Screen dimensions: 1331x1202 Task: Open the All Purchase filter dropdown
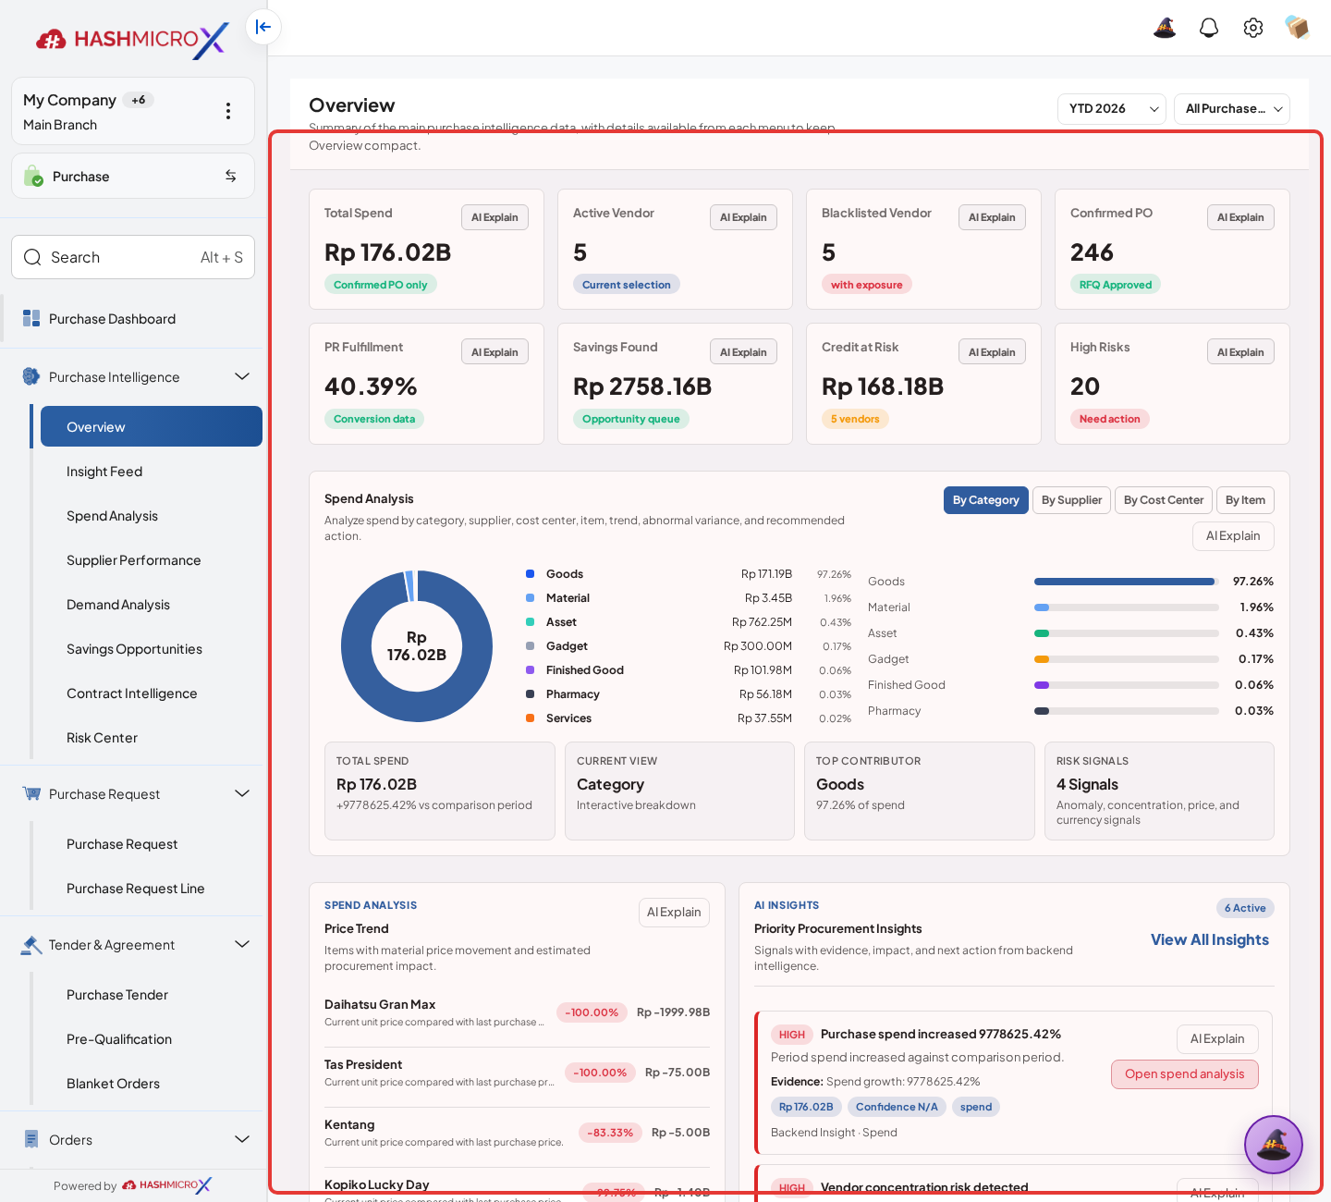pyautogui.click(x=1232, y=109)
